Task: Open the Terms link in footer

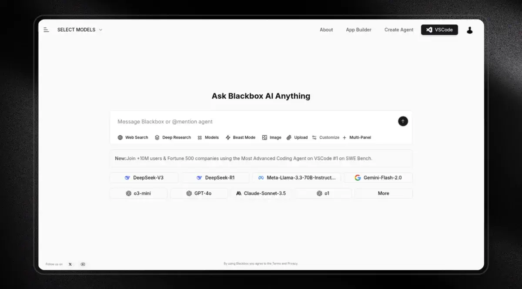Action: 277,263
